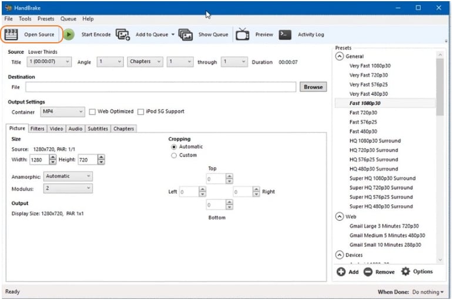Screen dimensions: 453x300
Task: Click the Add to Queue icon
Action: [x=123, y=35]
